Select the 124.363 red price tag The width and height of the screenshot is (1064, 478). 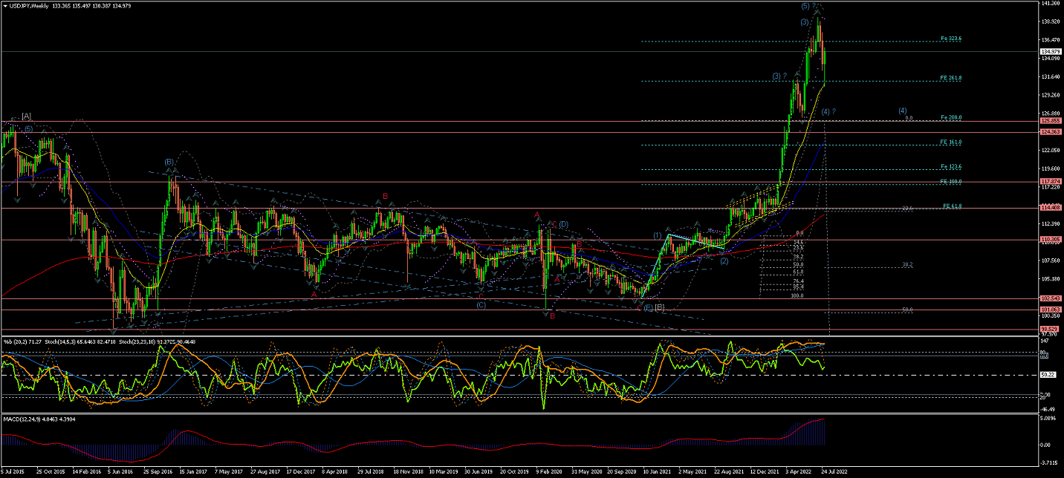1049,132
